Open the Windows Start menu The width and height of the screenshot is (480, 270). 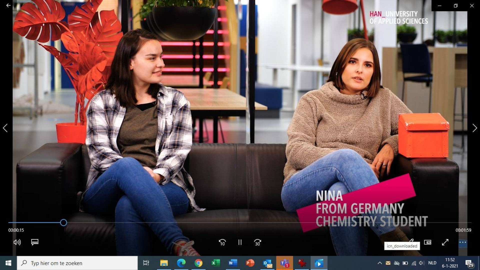point(8,263)
